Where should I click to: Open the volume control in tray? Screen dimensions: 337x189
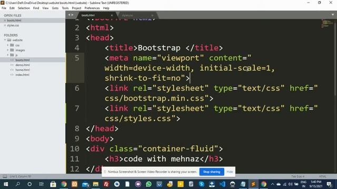pos(290,184)
